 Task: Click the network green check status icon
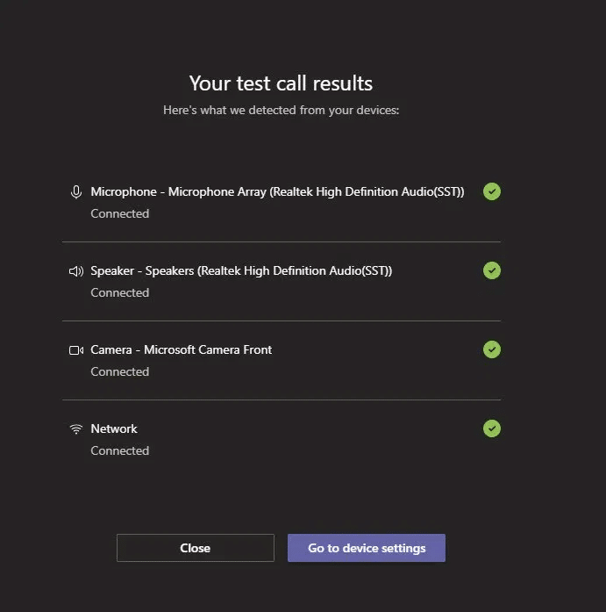coord(492,428)
